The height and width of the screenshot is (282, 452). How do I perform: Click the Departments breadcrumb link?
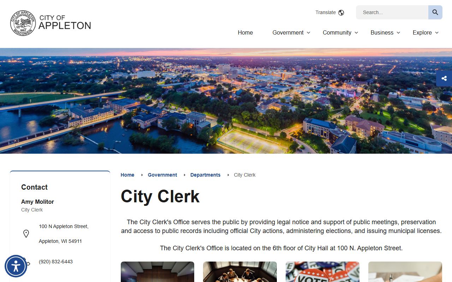tap(205, 175)
